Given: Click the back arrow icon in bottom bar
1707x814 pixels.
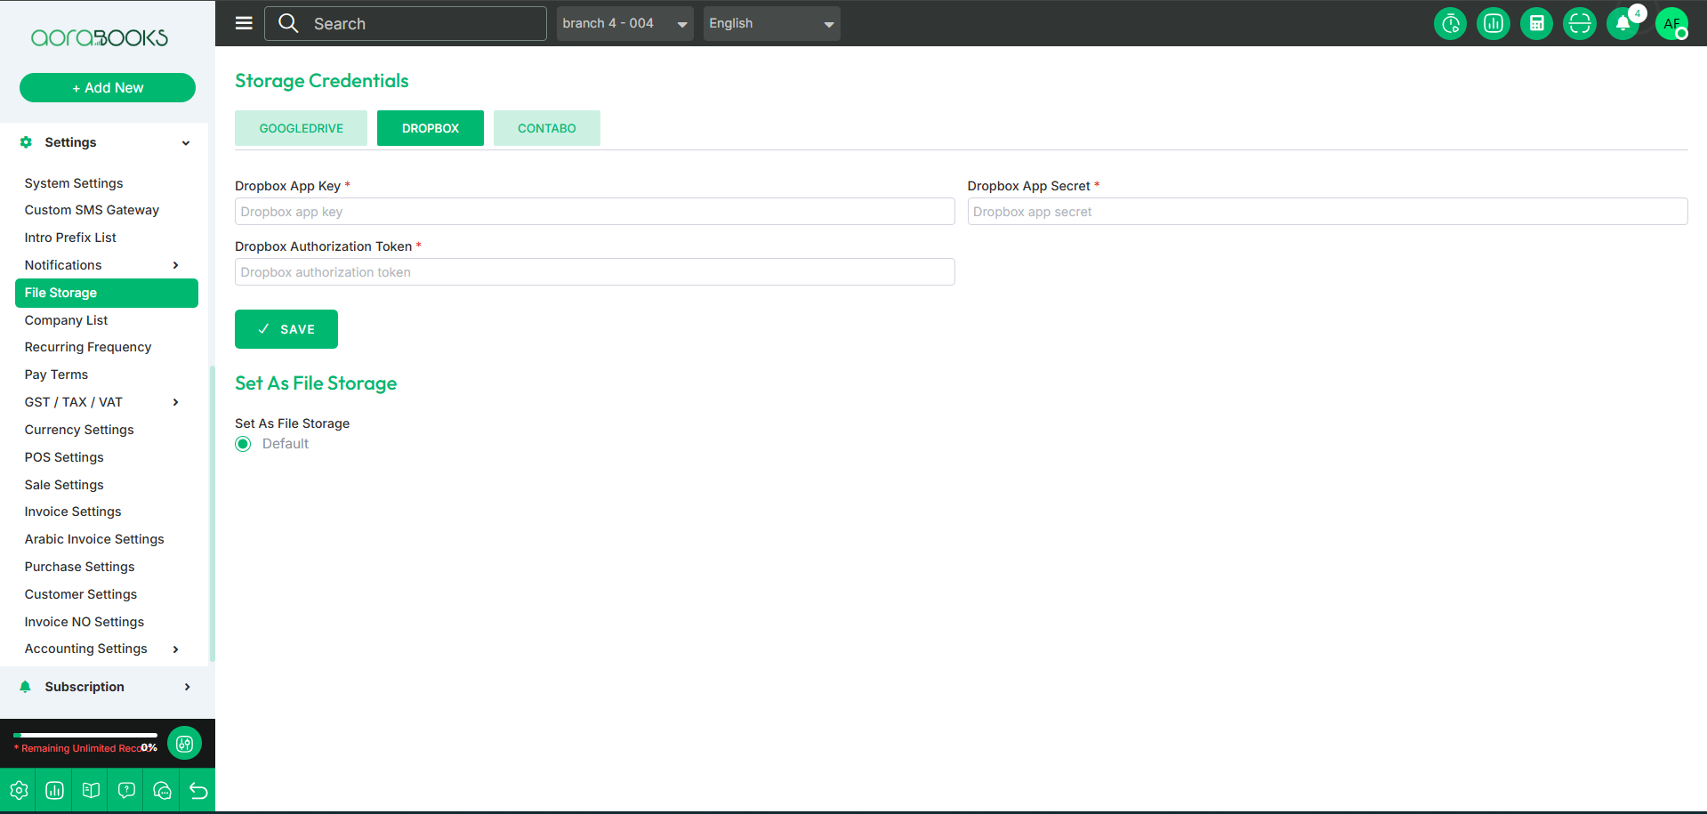Looking at the screenshot, I should click(198, 790).
